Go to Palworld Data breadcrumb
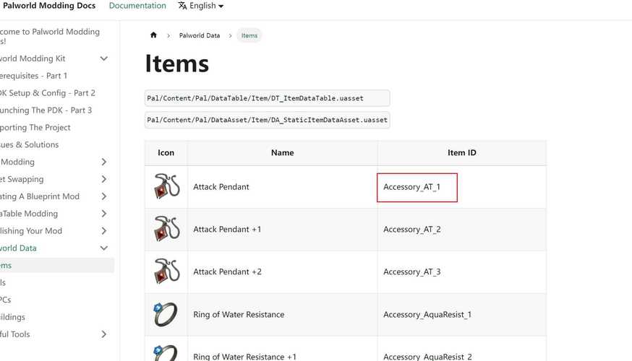The image size is (632, 361). point(200,35)
